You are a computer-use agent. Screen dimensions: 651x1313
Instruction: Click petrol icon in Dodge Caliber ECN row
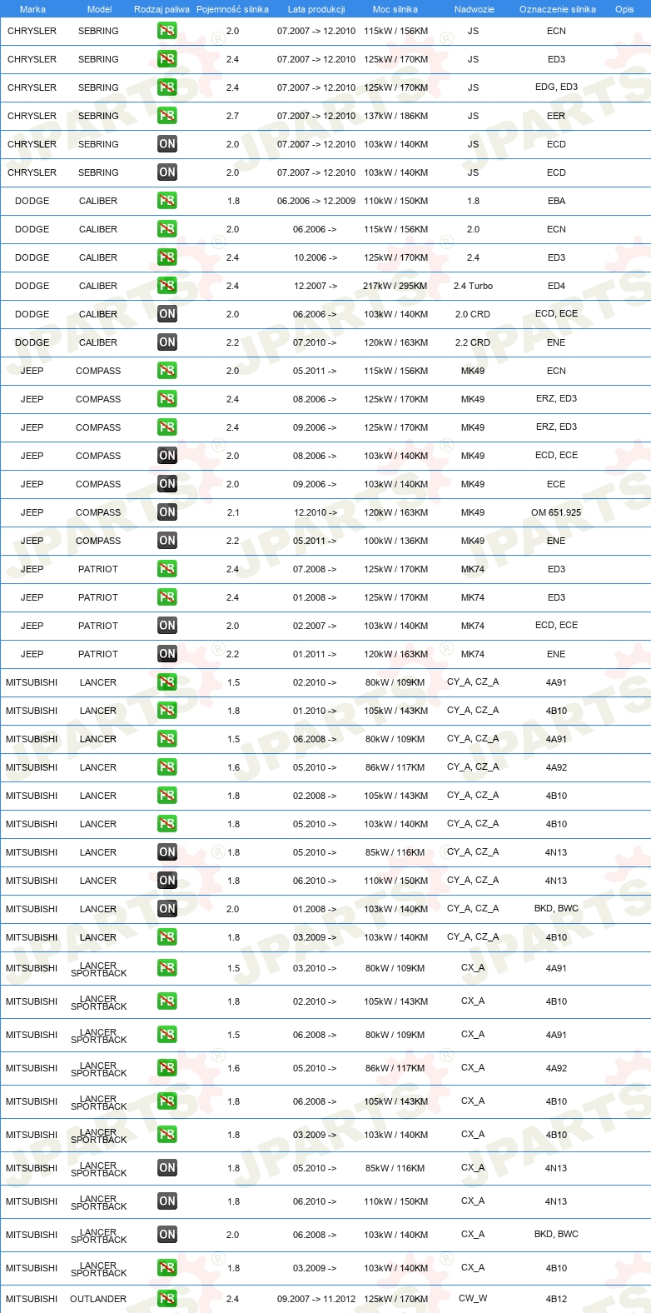pos(167,229)
